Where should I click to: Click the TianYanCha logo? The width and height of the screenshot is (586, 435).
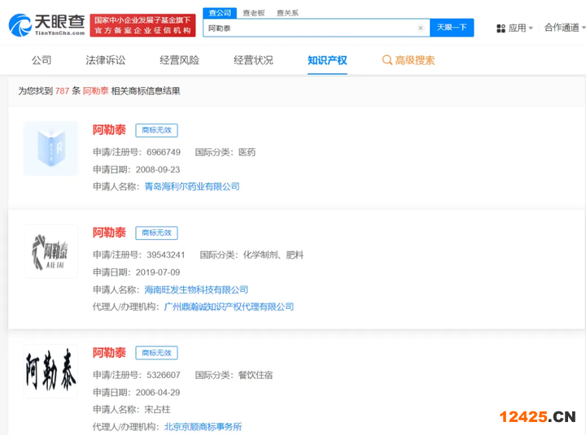46,25
